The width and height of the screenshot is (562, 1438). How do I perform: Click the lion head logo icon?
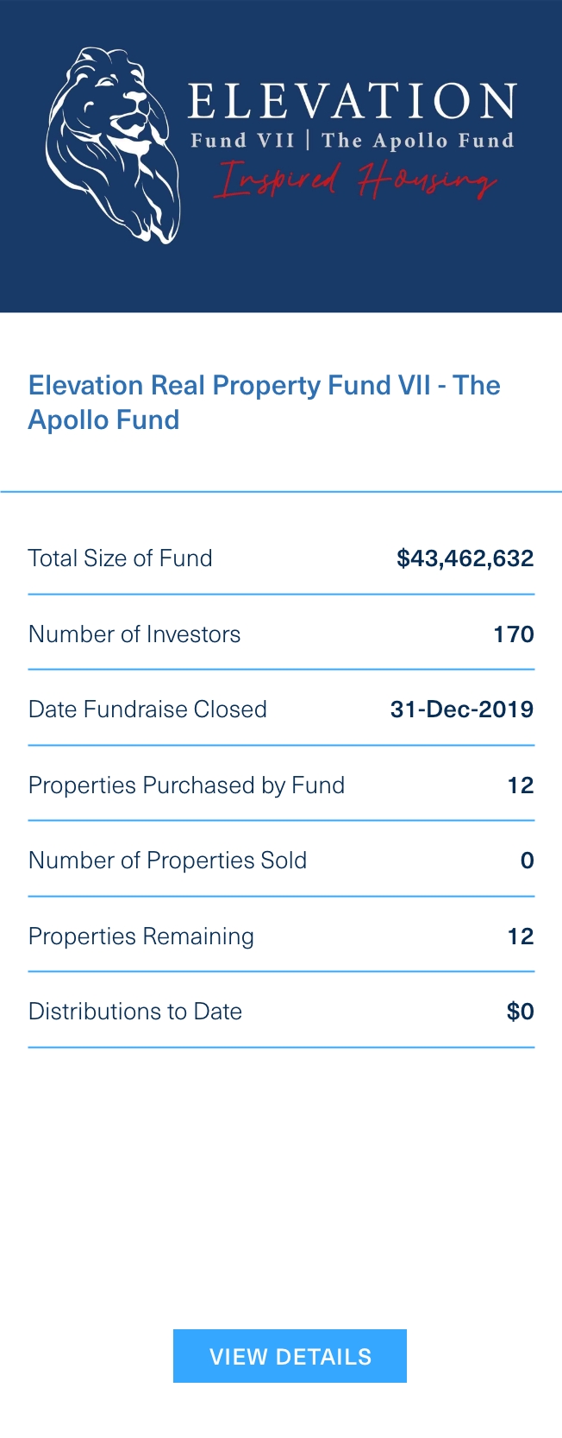112,144
